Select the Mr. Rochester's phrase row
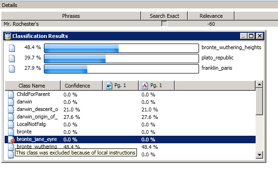The width and height of the screenshot is (278, 169). click(x=139, y=24)
